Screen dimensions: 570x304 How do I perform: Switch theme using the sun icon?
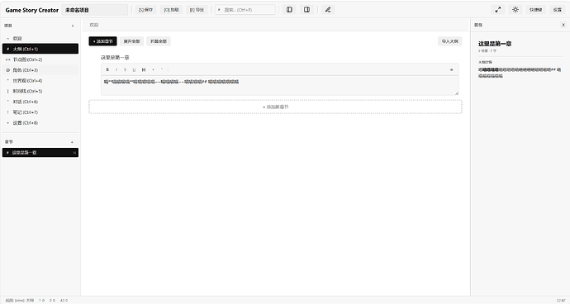[515, 10]
